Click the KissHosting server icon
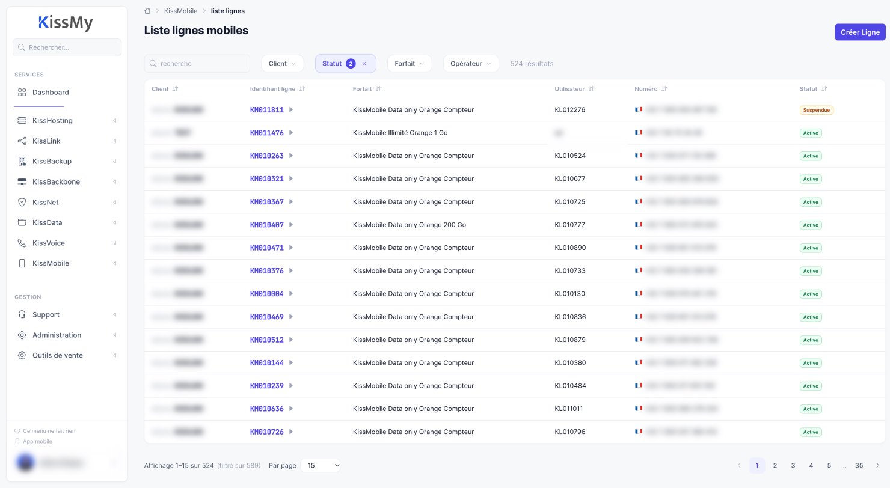890x488 pixels. tap(22, 121)
